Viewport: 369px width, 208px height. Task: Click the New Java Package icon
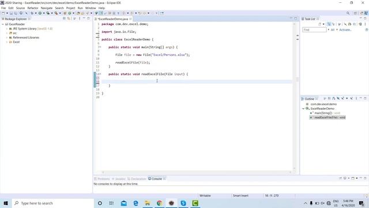(x=65, y=13)
